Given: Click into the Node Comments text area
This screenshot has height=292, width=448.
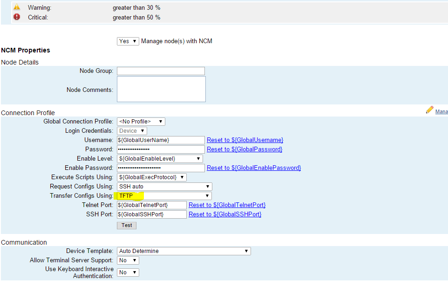Looking at the screenshot, I should coord(161,89).
